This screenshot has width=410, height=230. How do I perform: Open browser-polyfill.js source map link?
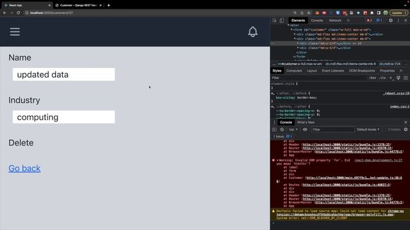340,213
